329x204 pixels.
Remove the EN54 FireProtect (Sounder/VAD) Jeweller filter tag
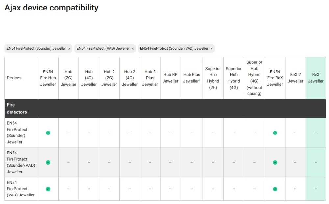(x=211, y=49)
